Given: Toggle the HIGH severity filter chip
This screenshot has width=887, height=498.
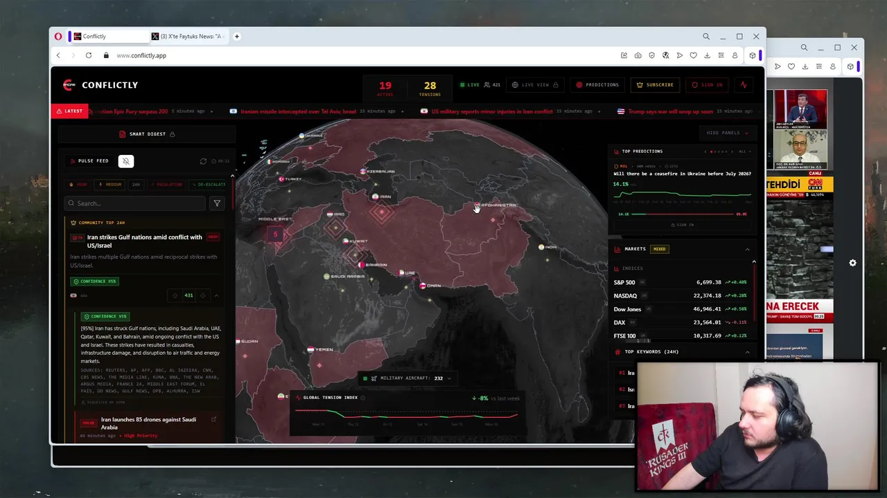Looking at the screenshot, I should pos(78,185).
